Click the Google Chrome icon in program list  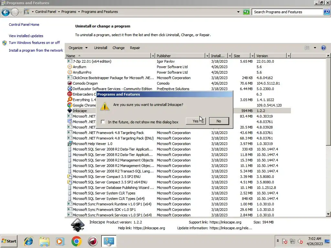click(x=69, y=105)
